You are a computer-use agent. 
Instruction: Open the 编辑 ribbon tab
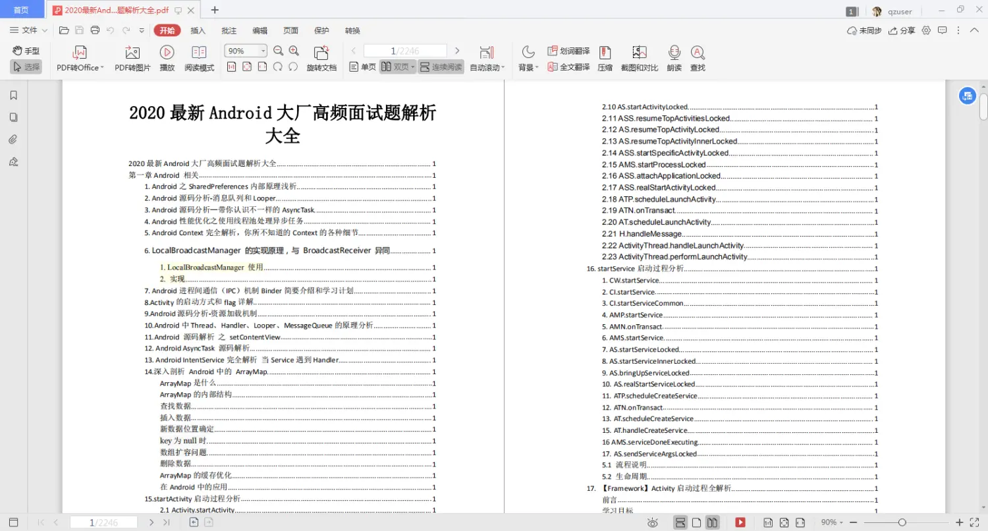(x=260, y=30)
